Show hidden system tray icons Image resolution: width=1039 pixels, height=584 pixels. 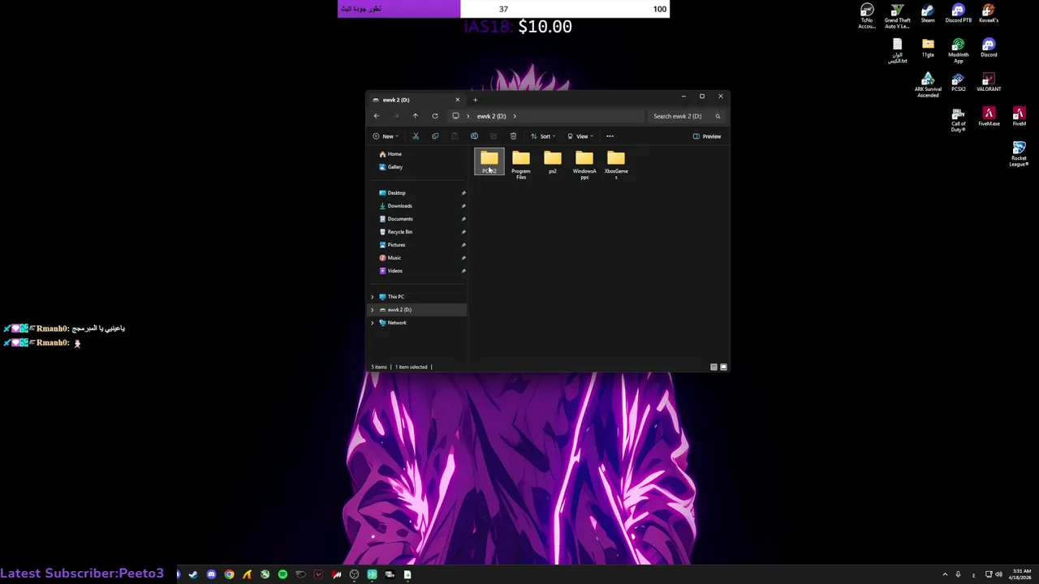click(x=944, y=574)
